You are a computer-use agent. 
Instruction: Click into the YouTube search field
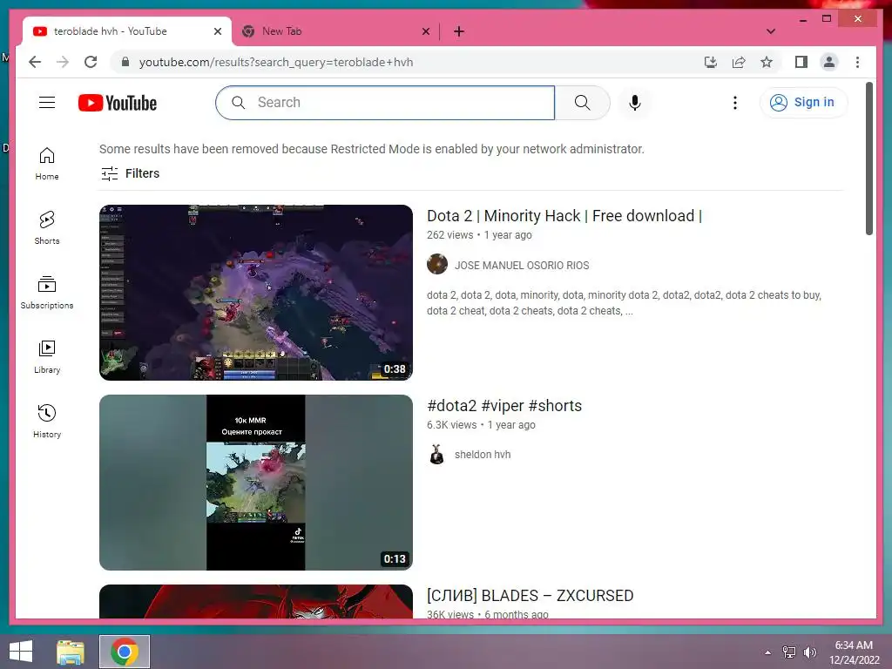point(385,103)
